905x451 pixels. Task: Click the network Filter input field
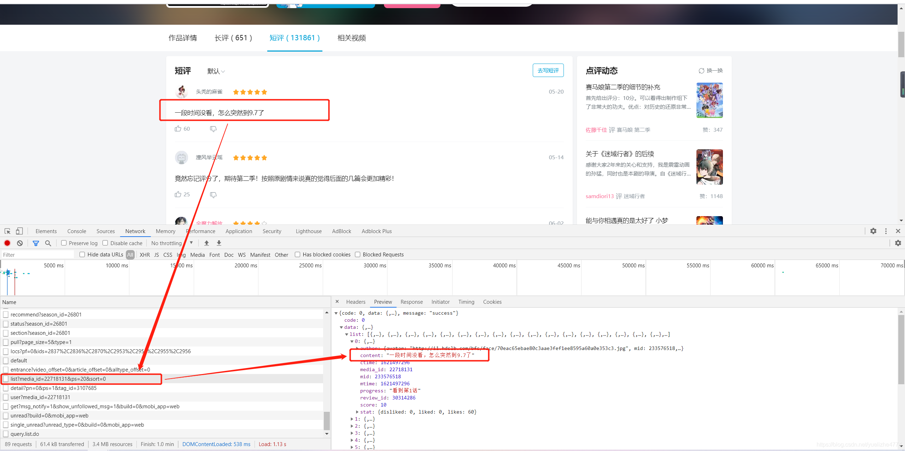click(x=37, y=255)
